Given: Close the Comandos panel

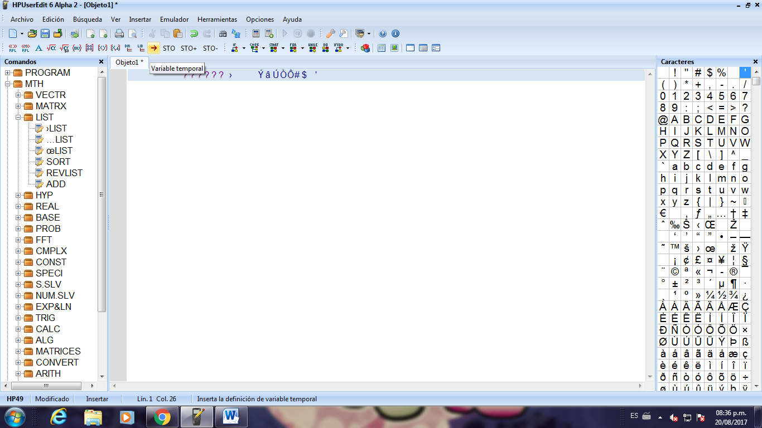Looking at the screenshot, I should click(x=101, y=62).
